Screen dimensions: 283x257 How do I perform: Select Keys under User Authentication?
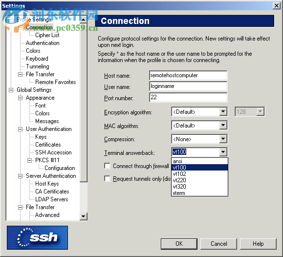pyautogui.click(x=41, y=137)
